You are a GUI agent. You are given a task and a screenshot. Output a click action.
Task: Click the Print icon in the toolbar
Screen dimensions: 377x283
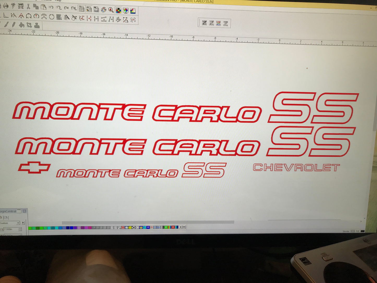[5, 6]
